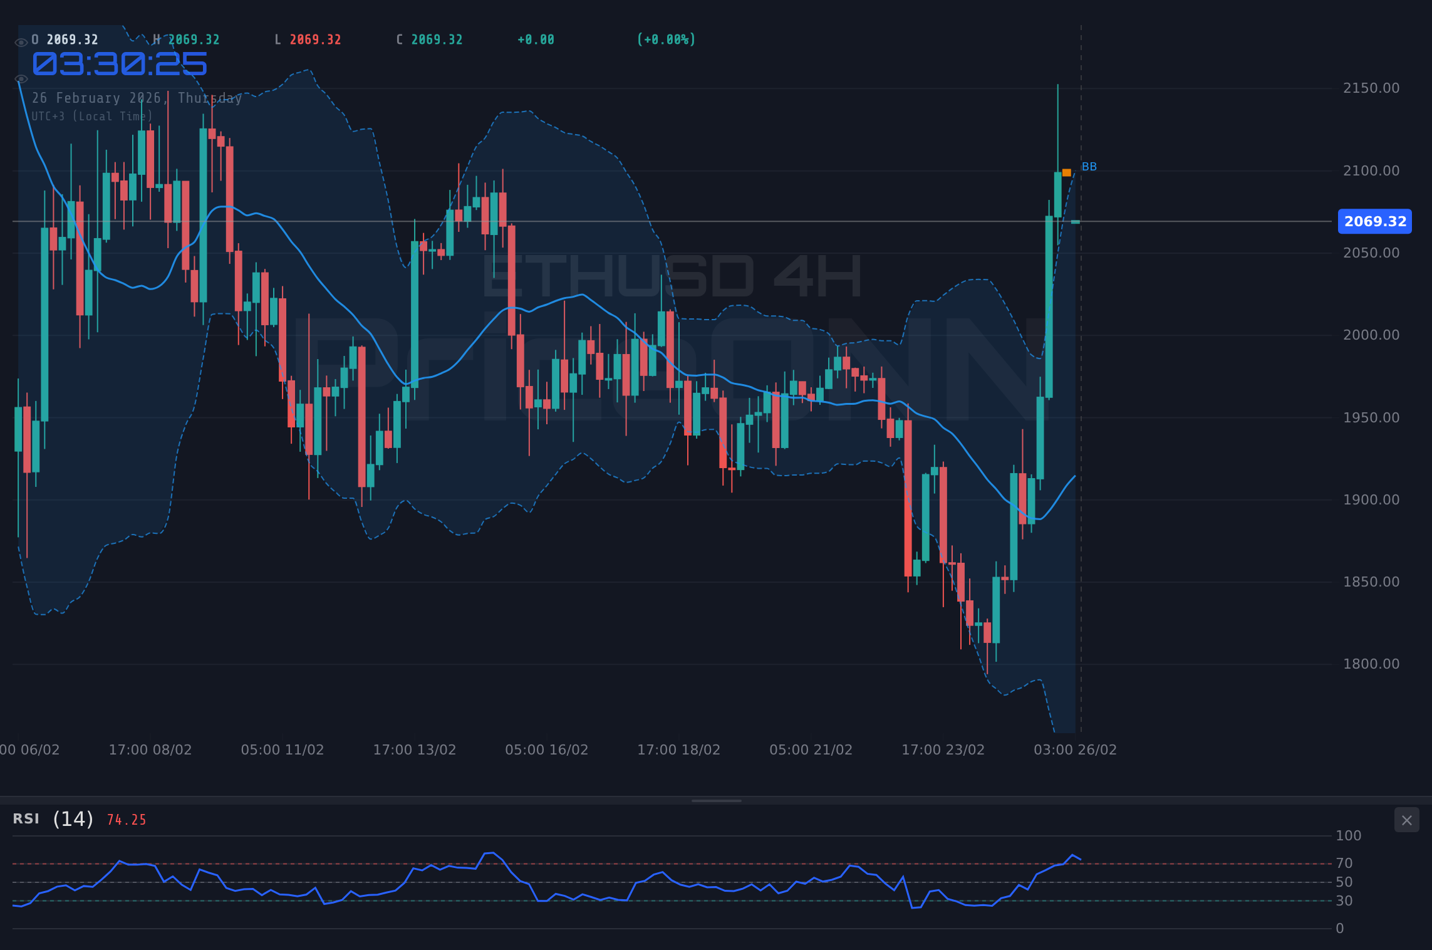Click the Open value O 2069.32
This screenshot has width=1432, height=950.
click(x=65, y=39)
